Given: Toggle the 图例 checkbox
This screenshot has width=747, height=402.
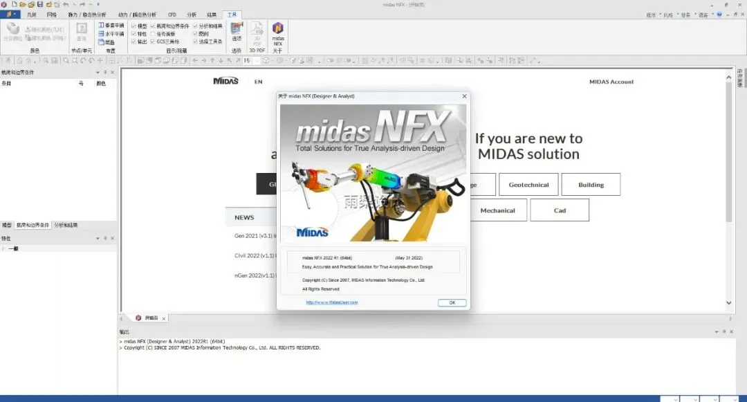Looking at the screenshot, I should [195, 34].
